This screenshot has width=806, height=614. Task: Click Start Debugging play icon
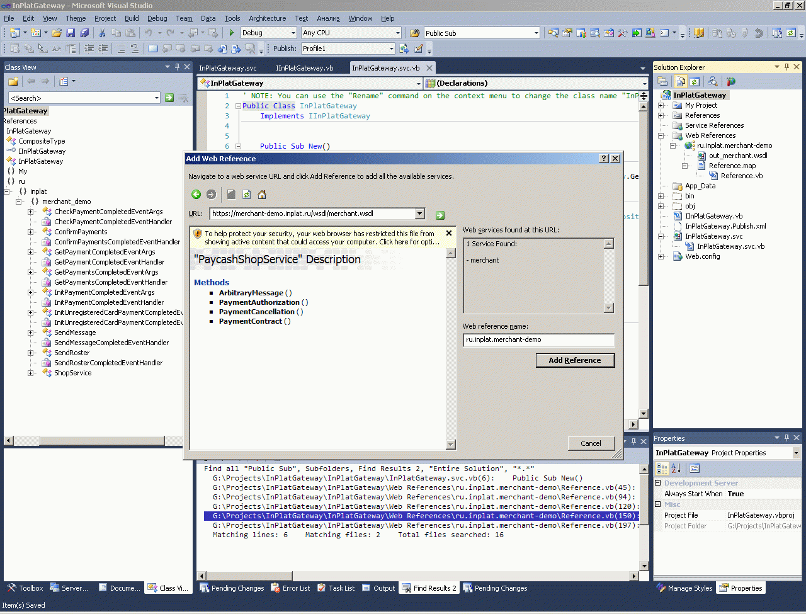click(231, 33)
